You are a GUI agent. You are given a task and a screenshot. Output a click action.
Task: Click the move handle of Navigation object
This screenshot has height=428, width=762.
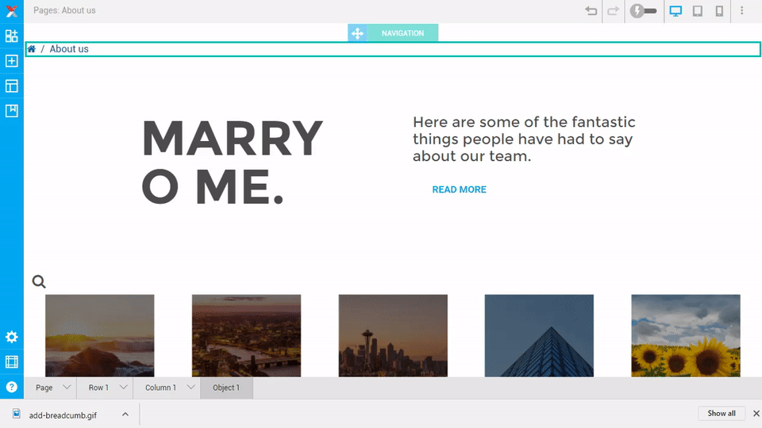(357, 33)
